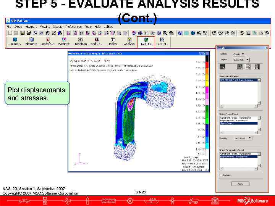Select Displacements, Translational fringe result
This screenshot has width=275, height=206.
[238, 121]
